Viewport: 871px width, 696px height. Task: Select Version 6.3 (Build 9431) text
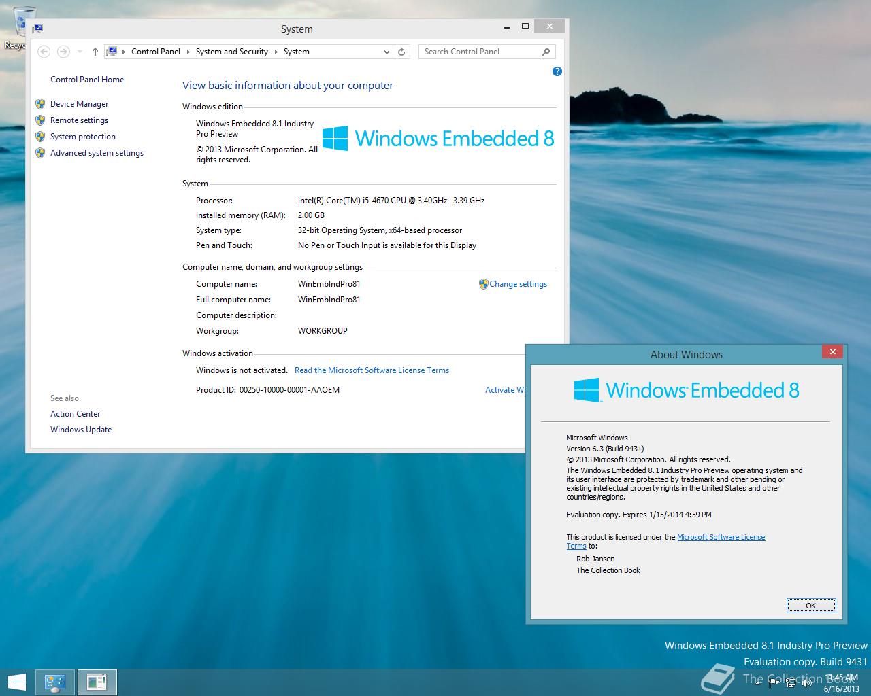(605, 449)
